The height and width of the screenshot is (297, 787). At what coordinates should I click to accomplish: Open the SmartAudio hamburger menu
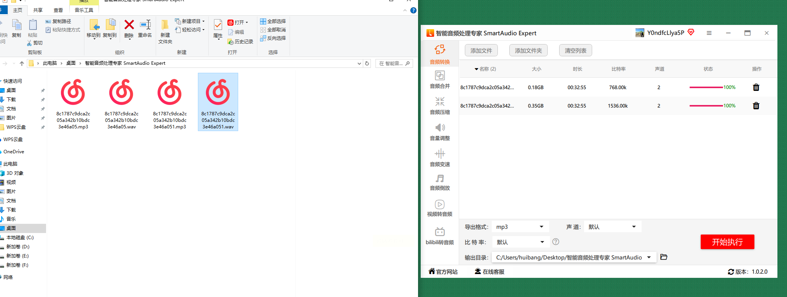[709, 33]
